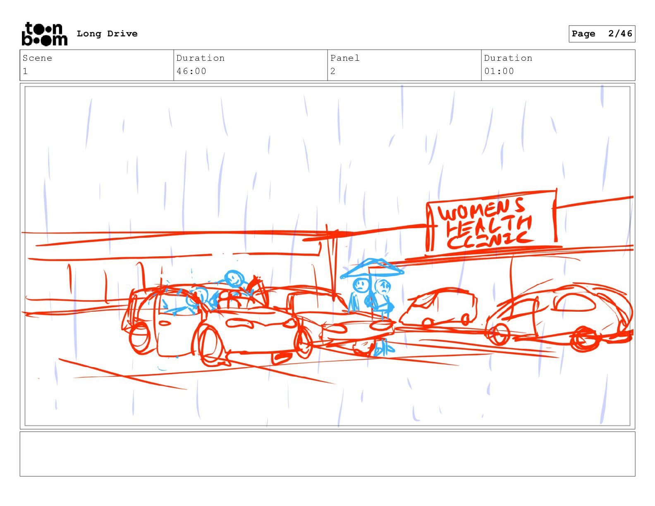Viewport: 655px width, 506px height.
Task: Click the 'Panel' header label
Action: pos(345,58)
